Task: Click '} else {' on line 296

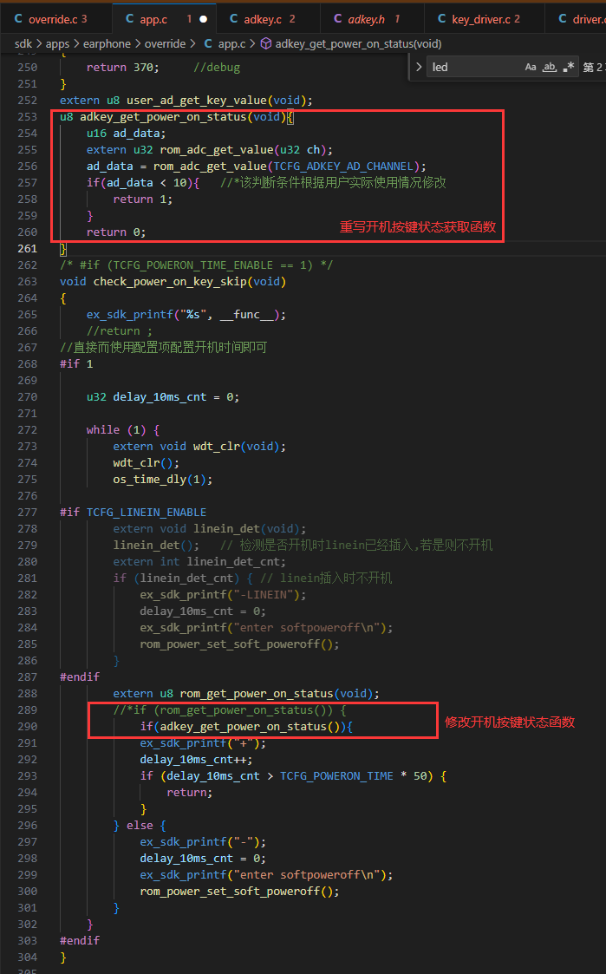Action: pos(140,826)
